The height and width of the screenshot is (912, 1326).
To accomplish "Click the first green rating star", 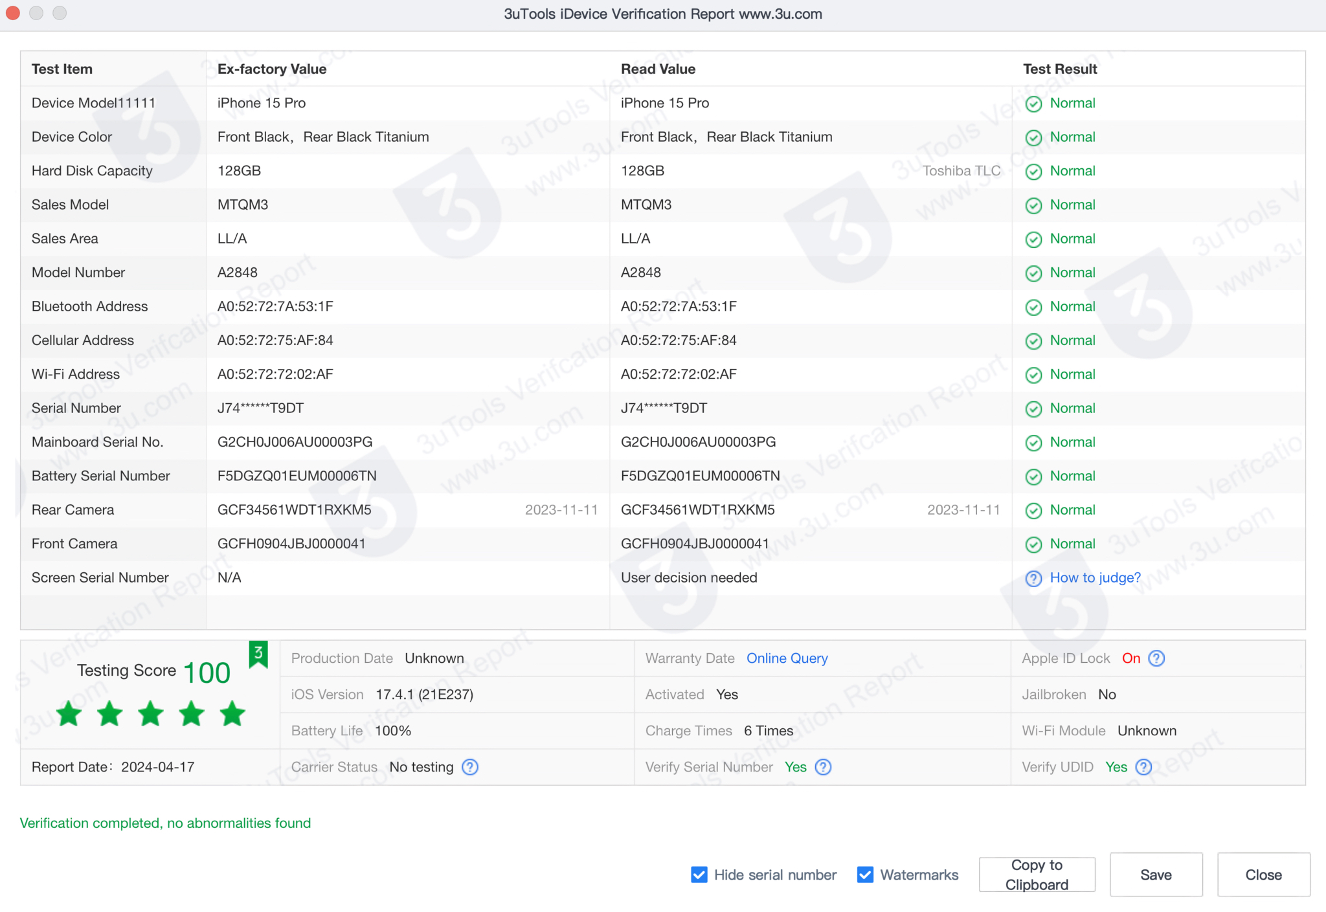I will (69, 714).
